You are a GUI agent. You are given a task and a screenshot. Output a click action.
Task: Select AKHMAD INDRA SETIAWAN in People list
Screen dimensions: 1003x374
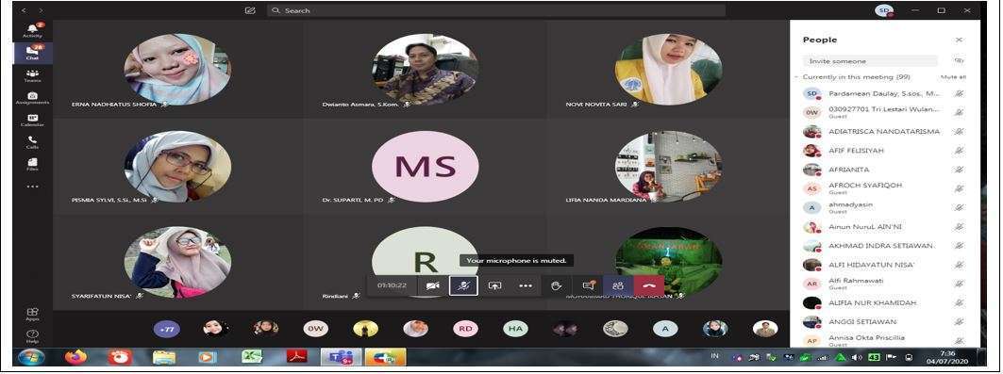(x=885, y=246)
